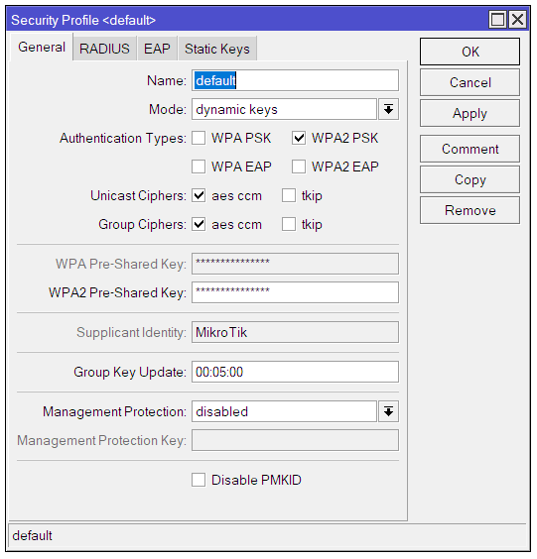Viewport: 537px width, 559px height.
Task: Click the Cancel button
Action: click(x=470, y=82)
